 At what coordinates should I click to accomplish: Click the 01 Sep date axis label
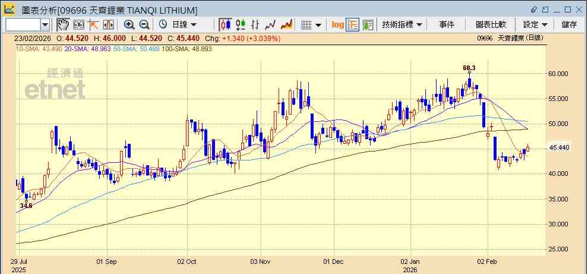pos(108,262)
